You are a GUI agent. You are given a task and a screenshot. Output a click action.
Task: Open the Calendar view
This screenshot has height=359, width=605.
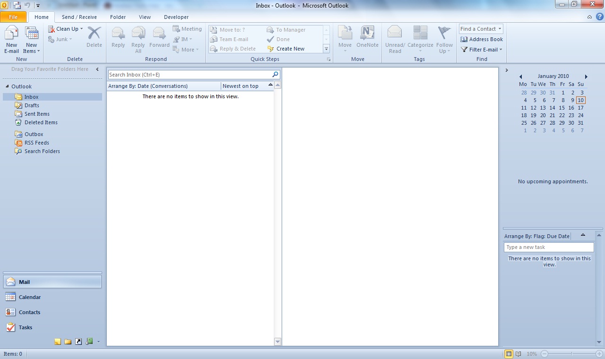click(52, 297)
